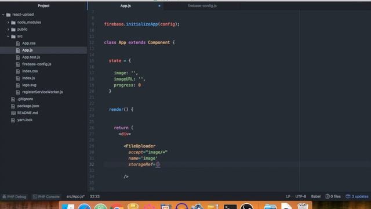Switch to the firebase-config.js tab
371x209 pixels.
pos(202,6)
